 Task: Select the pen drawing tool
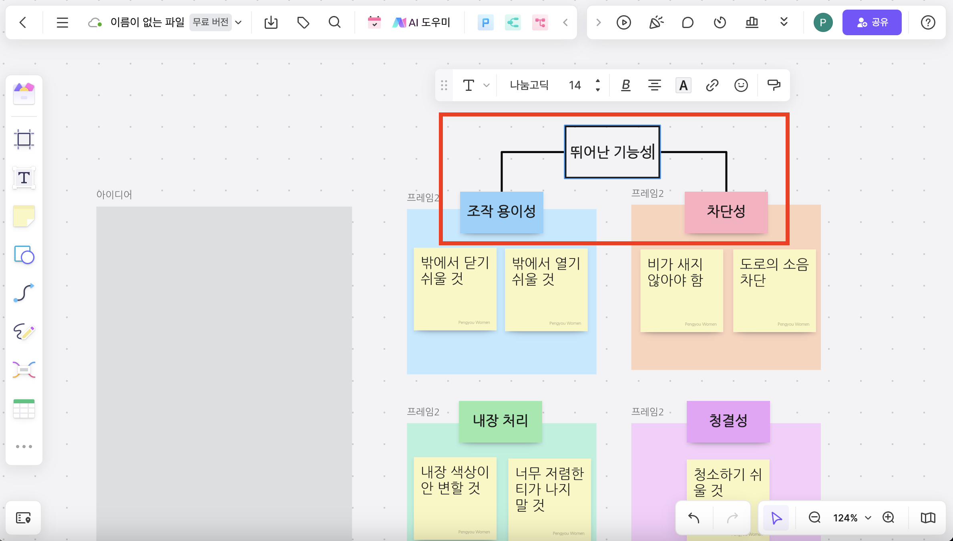pyautogui.click(x=24, y=331)
